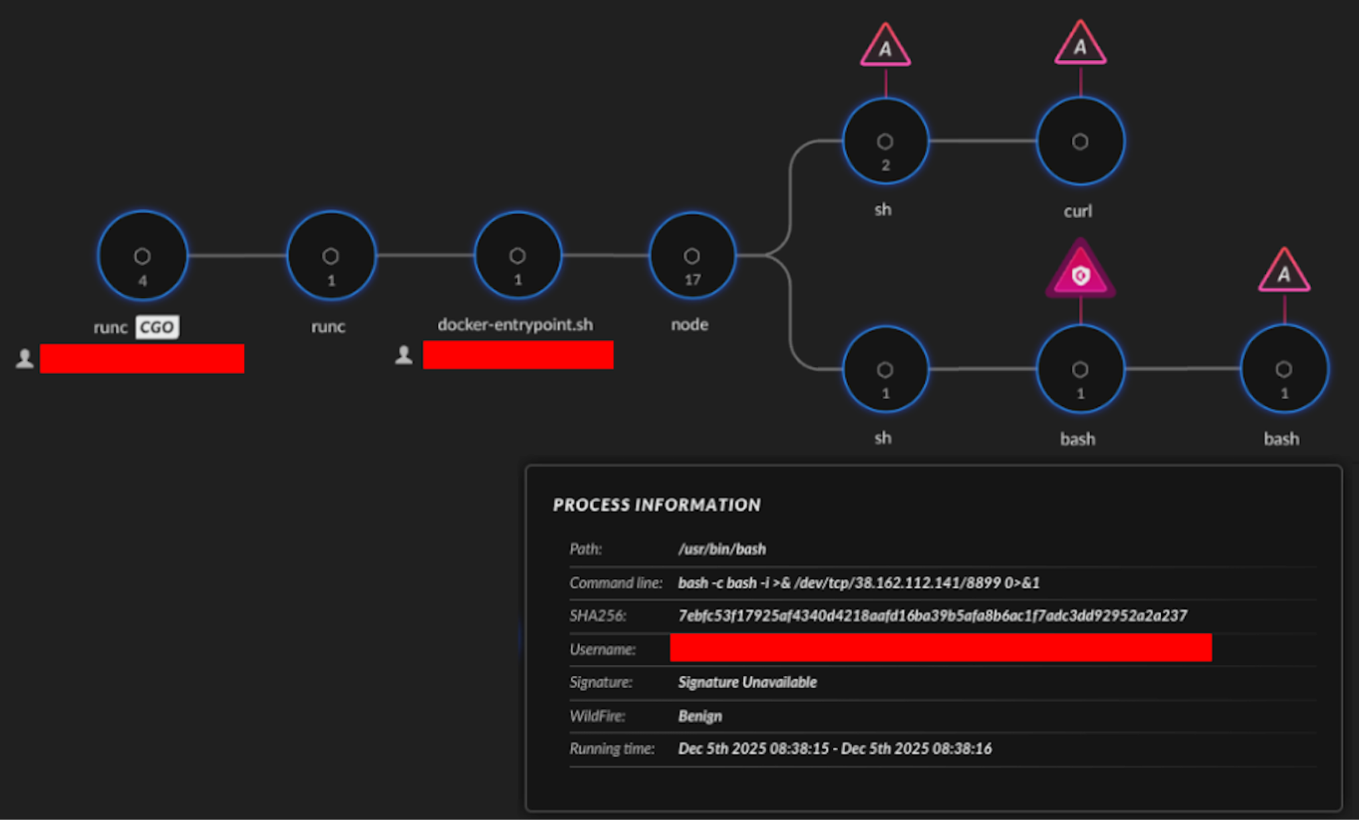Click the WildFire Benign verdict text
This screenshot has height=820, width=1359.
[x=699, y=716]
